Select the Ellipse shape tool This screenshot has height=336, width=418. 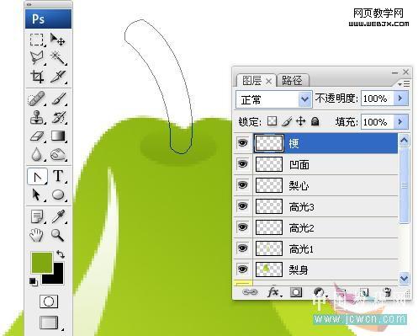point(58,195)
